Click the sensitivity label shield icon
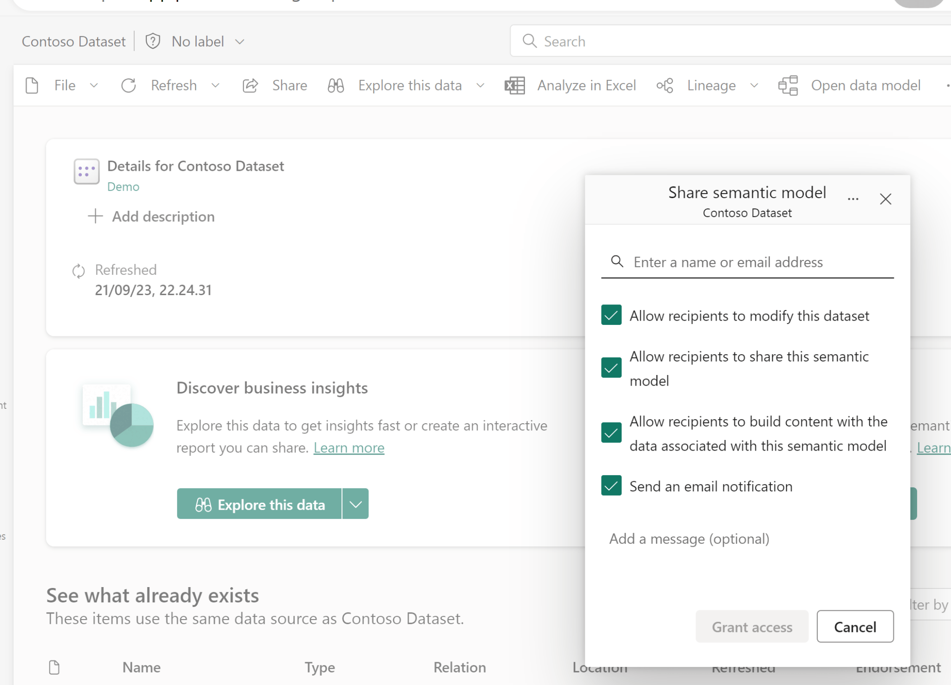 coord(152,41)
